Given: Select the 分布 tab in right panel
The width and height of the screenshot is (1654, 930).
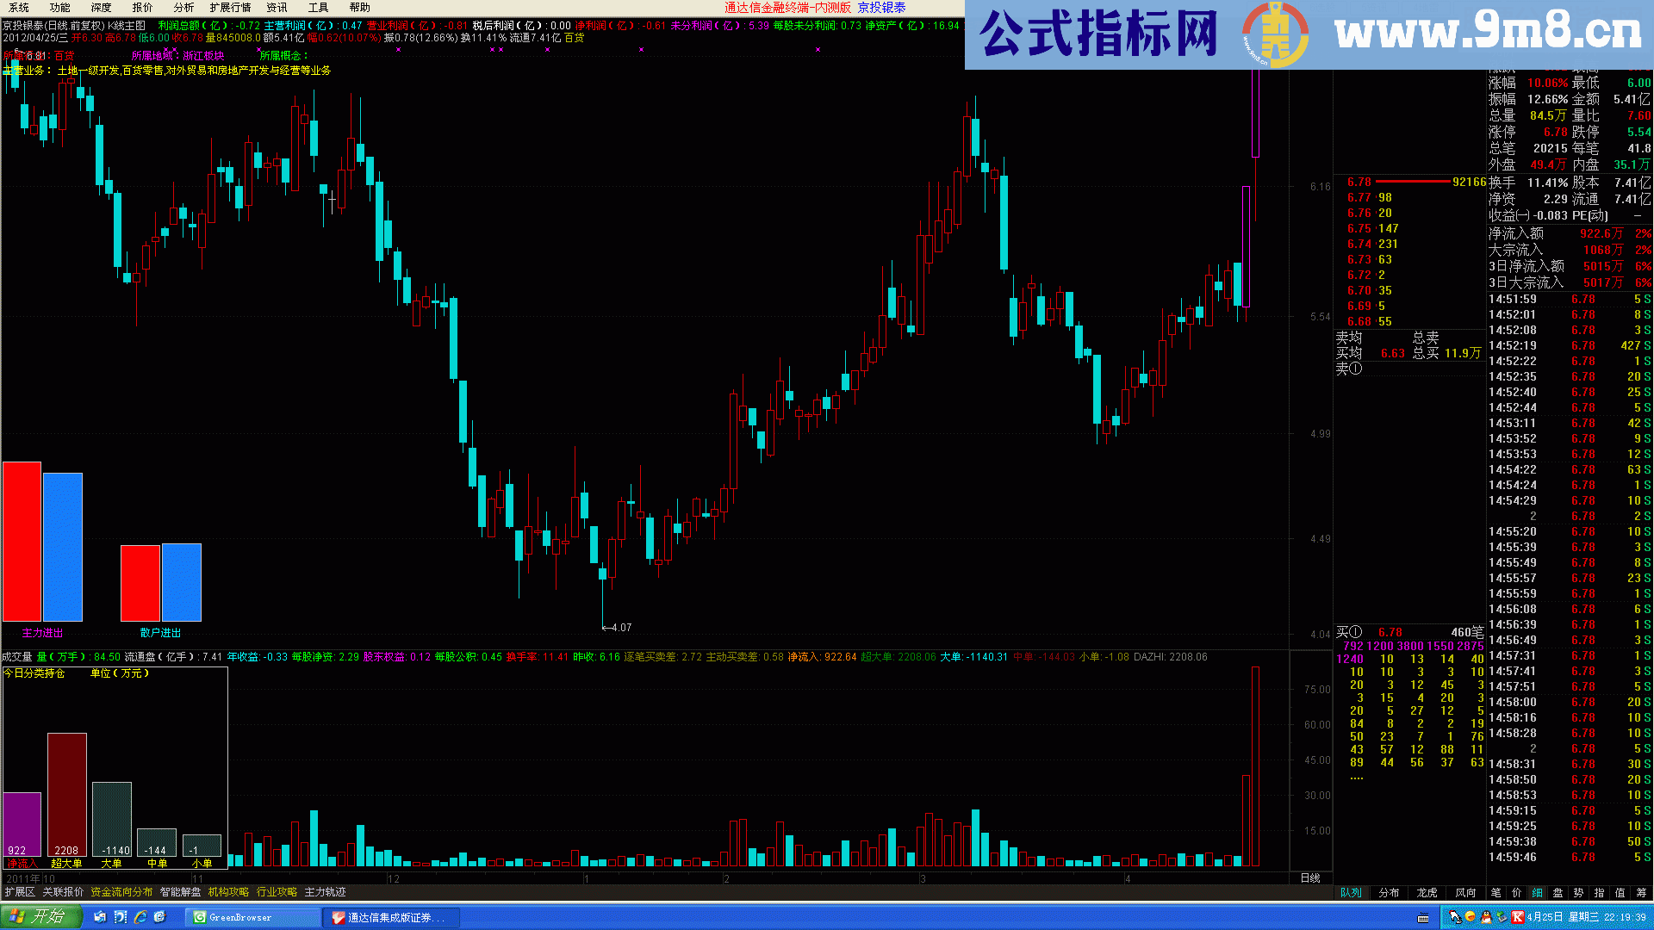Looking at the screenshot, I should coord(1389,893).
